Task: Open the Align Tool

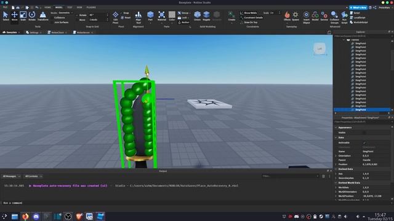Action: click(138, 17)
